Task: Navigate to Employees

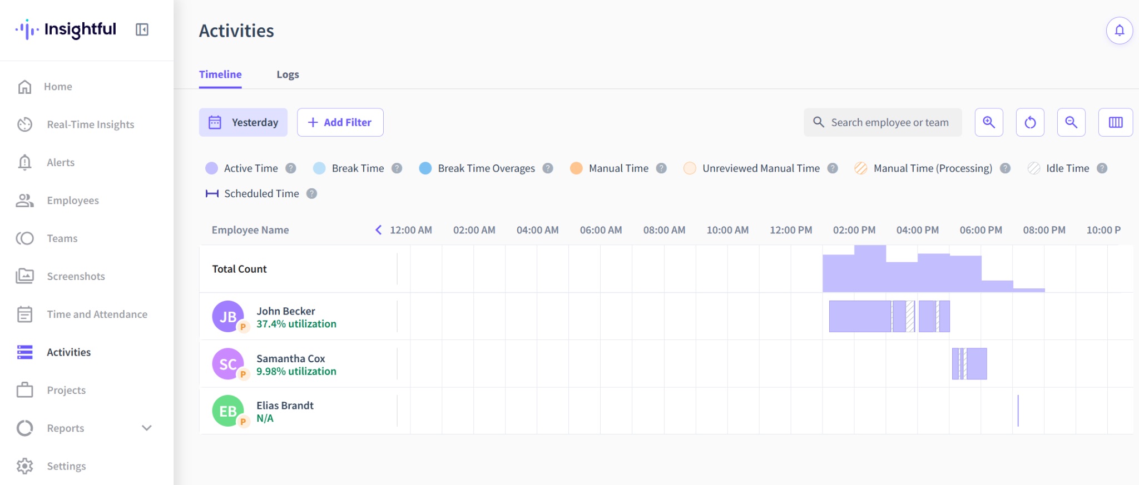Action: 73,201
